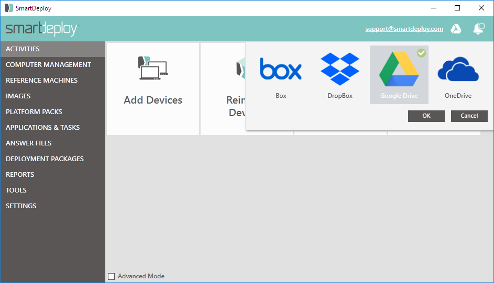This screenshot has height=283, width=494.
Task: Open Computer Management section
Action: click(x=52, y=65)
